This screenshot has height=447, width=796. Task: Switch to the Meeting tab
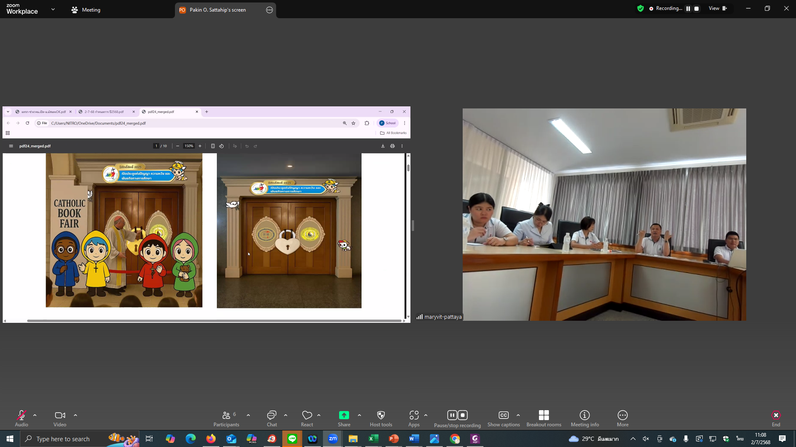tap(86, 10)
